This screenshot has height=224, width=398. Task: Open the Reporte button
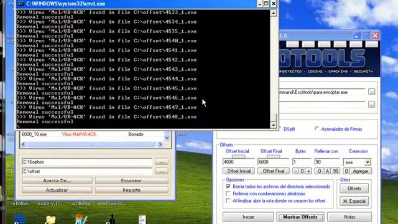coord(131,190)
